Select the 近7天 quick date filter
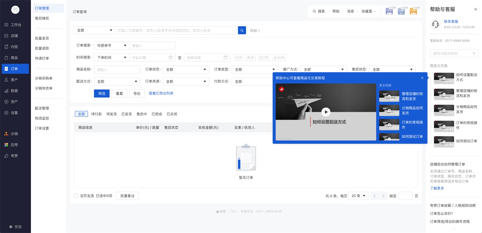482x233 pixels. 264,58
